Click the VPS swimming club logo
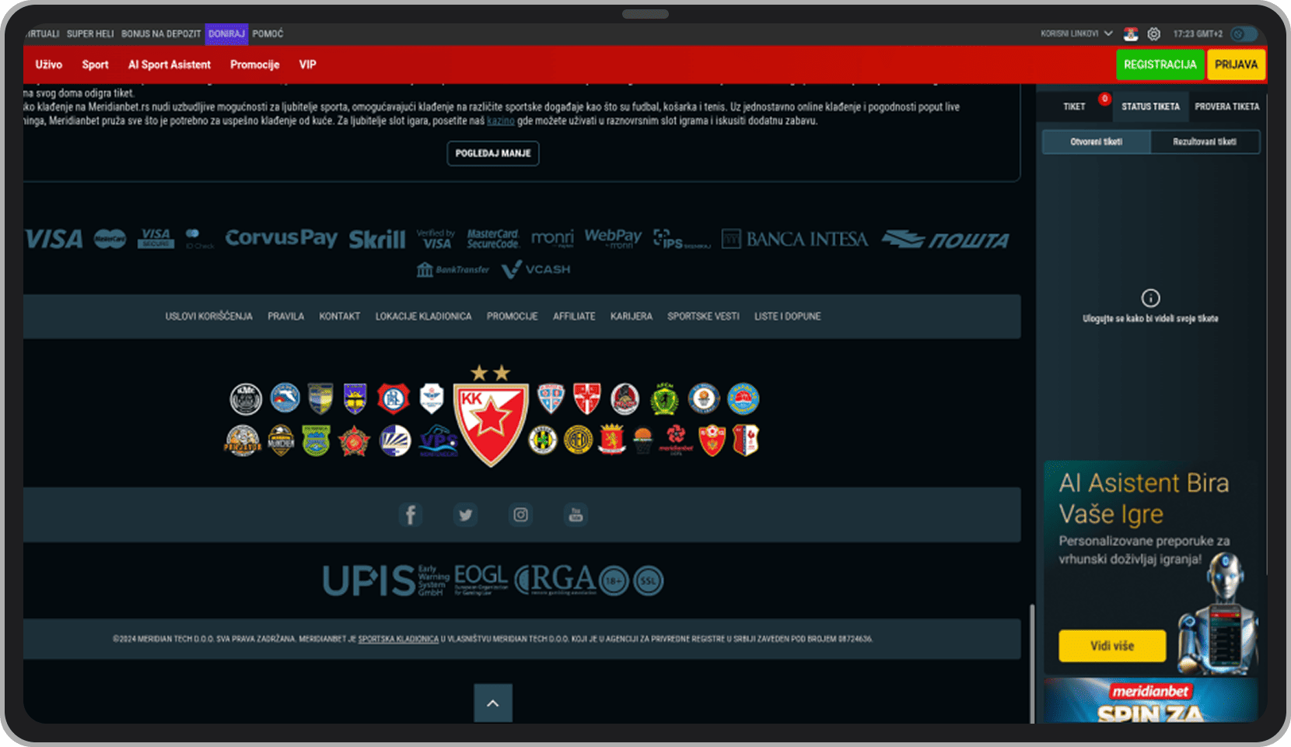Screen dimensions: 1291x747 click(439, 441)
